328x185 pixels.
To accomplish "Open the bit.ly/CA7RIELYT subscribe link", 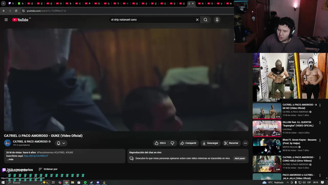I will pyautogui.click(x=36, y=156).
